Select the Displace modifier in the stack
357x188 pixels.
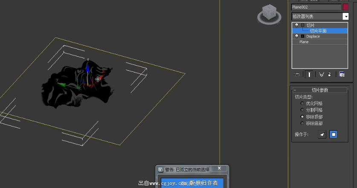coord(313,36)
